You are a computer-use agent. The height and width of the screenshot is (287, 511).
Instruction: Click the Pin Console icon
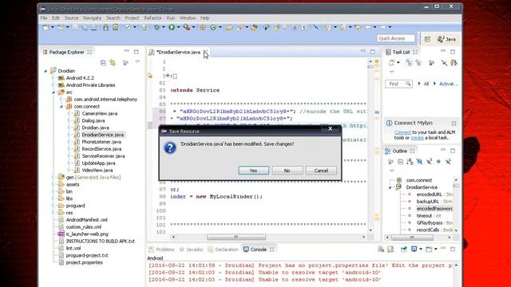pyautogui.click(x=403, y=250)
